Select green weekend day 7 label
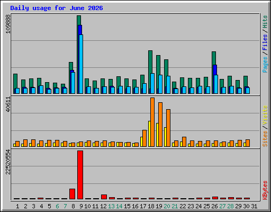Viewport: 271px width, 212px height. click(65, 206)
